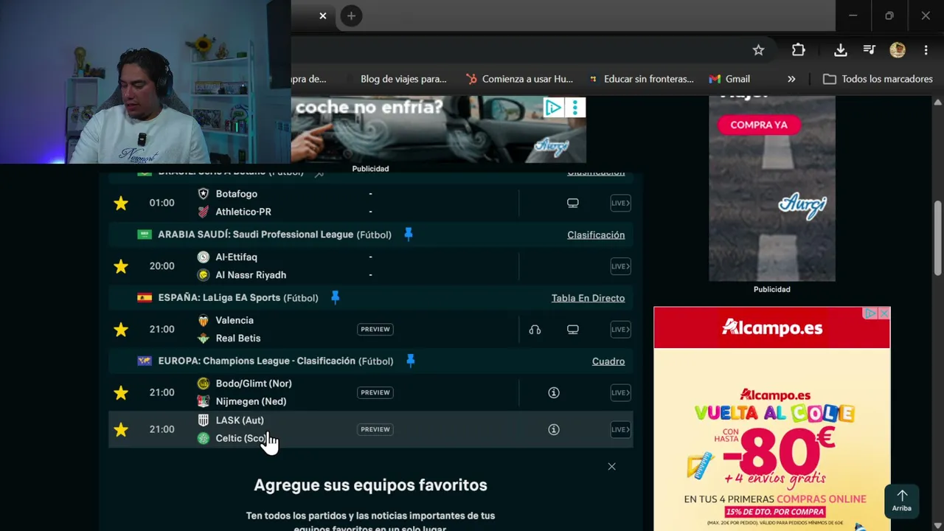Image resolution: width=944 pixels, height=531 pixels.
Task: Toggle favorite star for Valencia match
Action: [121, 330]
